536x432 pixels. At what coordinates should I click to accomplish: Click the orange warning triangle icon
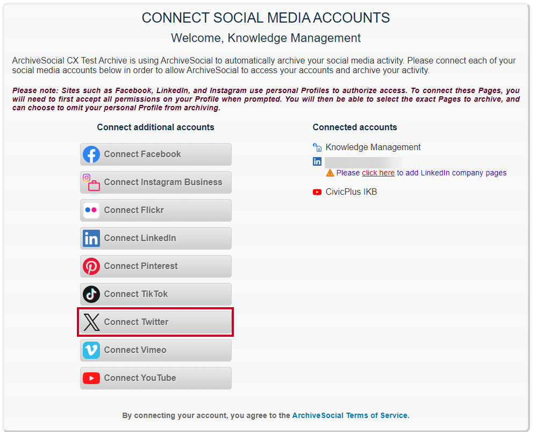(330, 173)
